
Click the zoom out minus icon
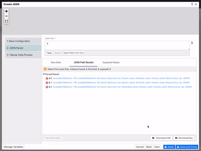point(6,16)
